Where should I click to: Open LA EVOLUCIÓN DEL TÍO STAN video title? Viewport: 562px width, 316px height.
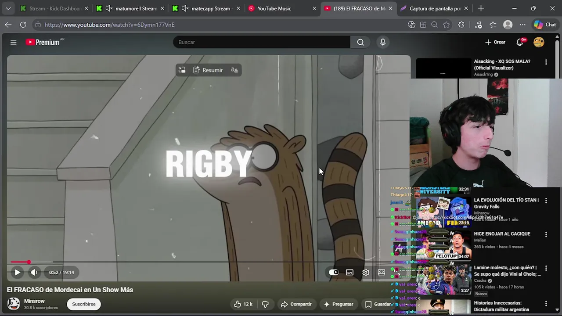coord(506,203)
